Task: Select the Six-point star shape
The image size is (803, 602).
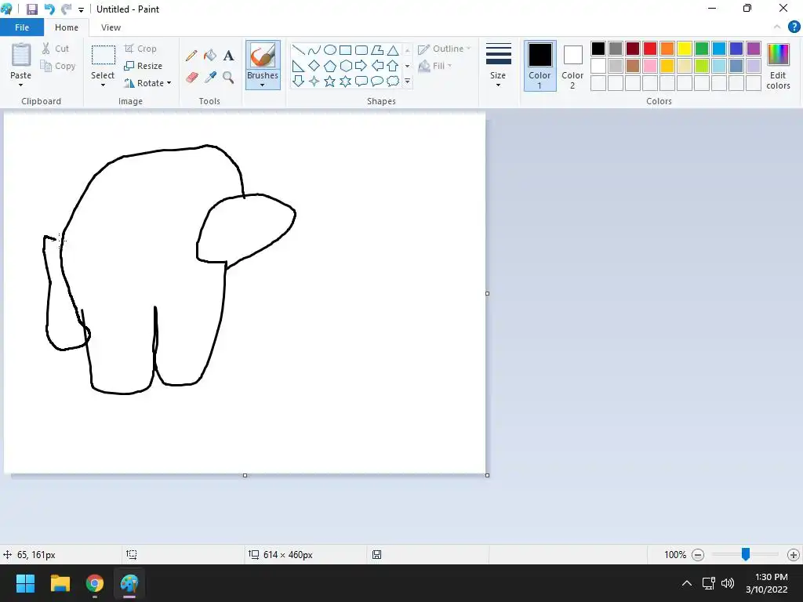Action: 346,81
